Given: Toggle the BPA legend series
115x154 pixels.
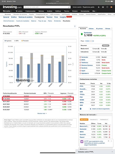Looking at the screenshot, I should (17, 41).
